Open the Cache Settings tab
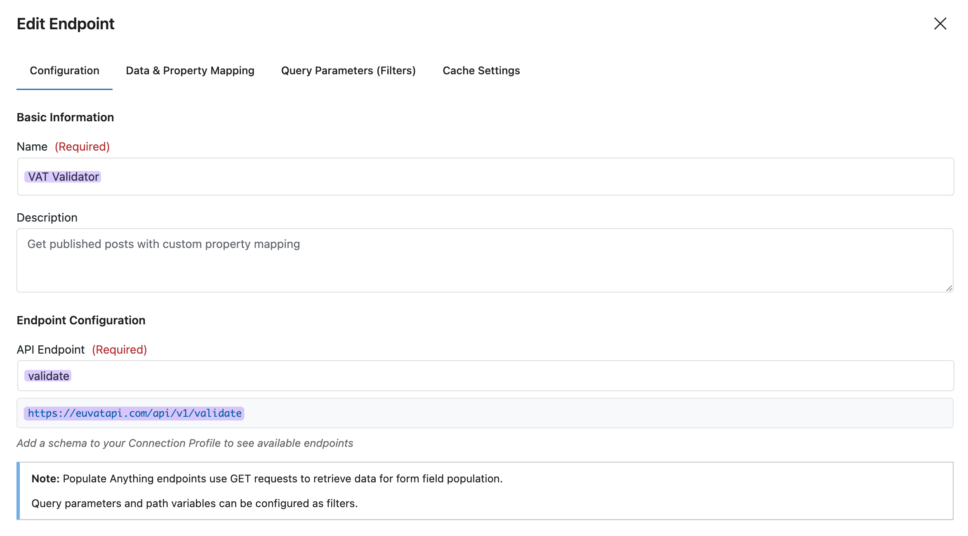Image resolution: width=968 pixels, height=536 pixels. click(x=481, y=71)
